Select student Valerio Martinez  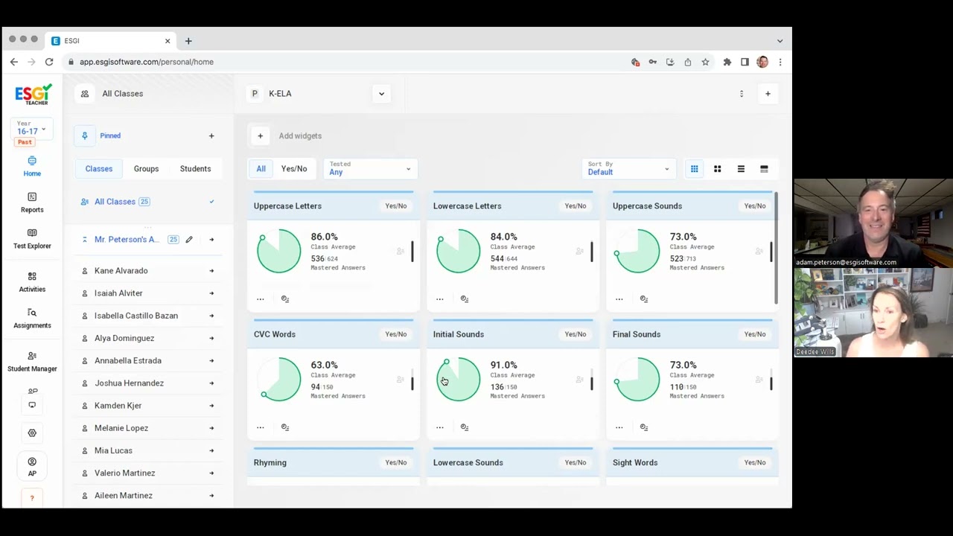coord(124,473)
